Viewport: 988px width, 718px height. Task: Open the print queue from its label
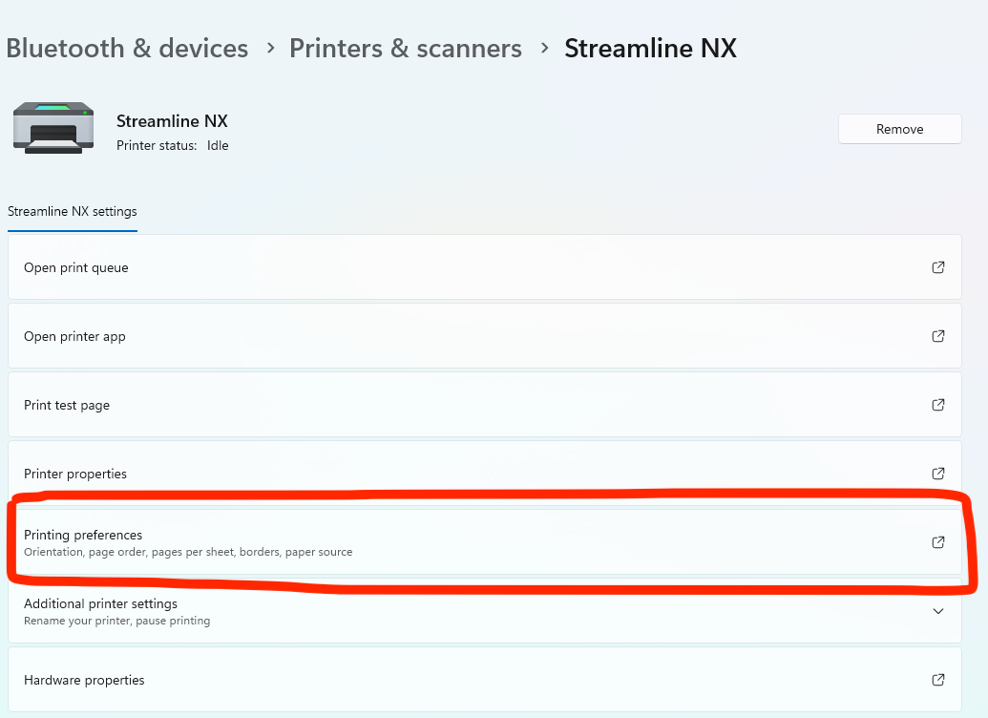point(76,268)
